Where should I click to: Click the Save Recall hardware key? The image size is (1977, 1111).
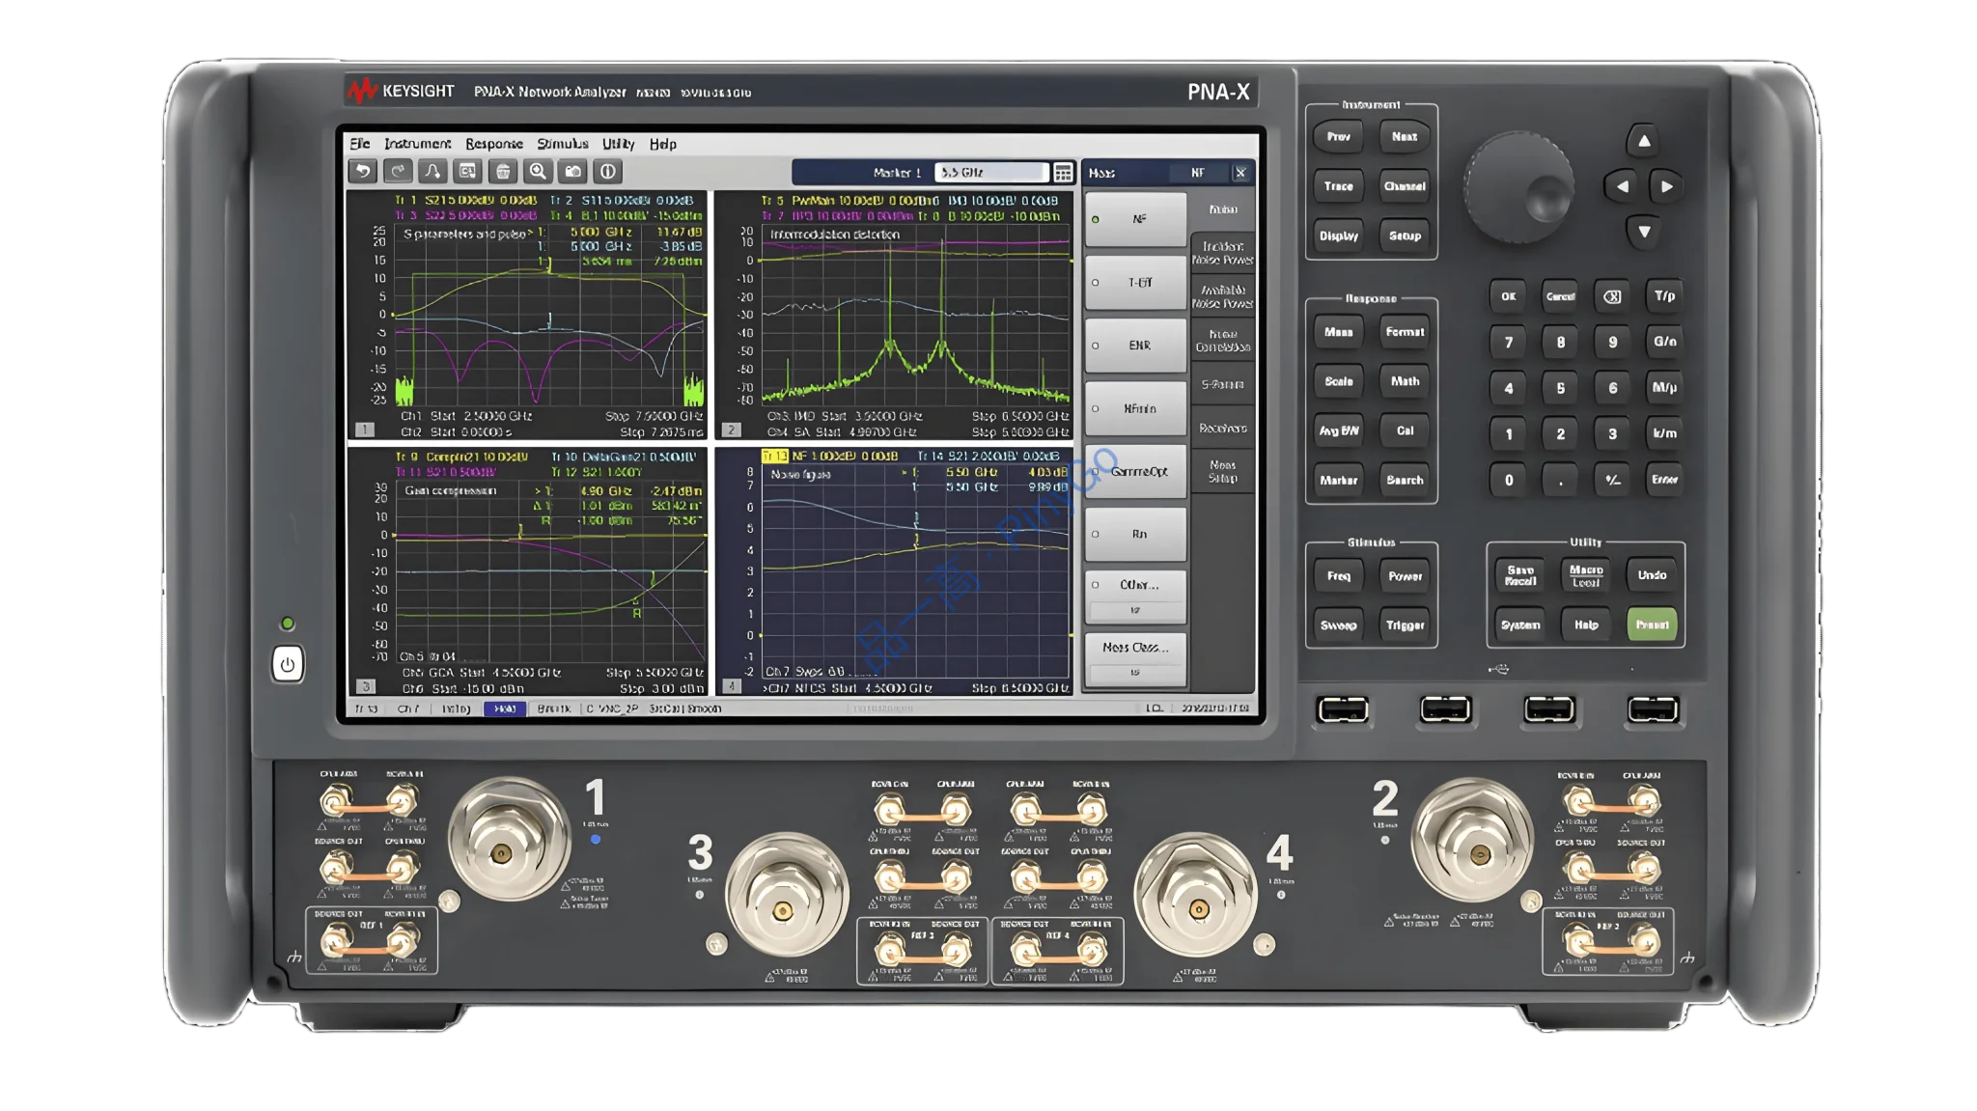coord(1520,575)
